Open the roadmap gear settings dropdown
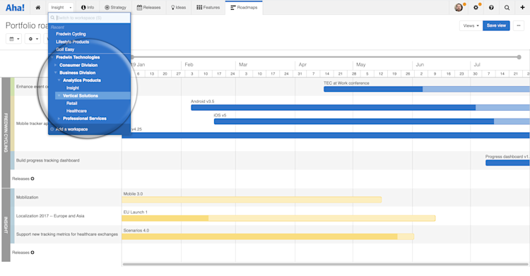 coord(33,39)
